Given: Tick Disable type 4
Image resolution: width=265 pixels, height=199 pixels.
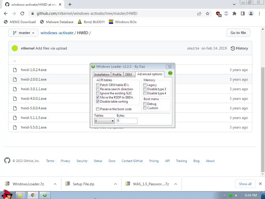Looking at the screenshot, I should tap(145, 93).
